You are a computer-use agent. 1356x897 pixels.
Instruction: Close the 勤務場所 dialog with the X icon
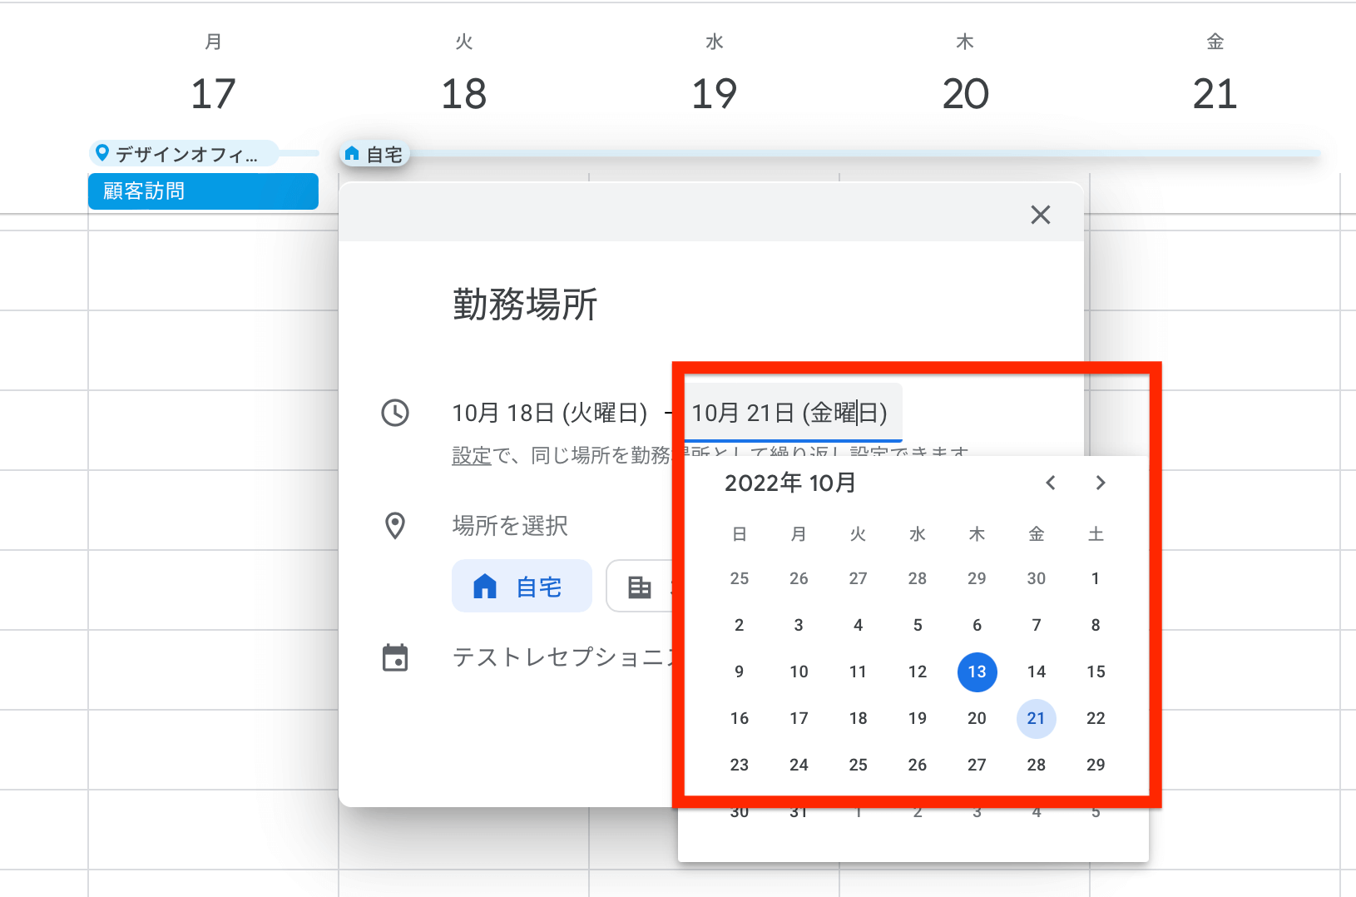pyautogui.click(x=1041, y=215)
